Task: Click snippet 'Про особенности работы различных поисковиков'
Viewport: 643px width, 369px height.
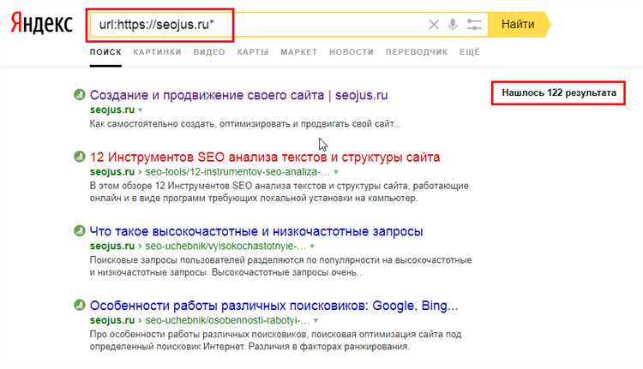Action: tap(275, 340)
